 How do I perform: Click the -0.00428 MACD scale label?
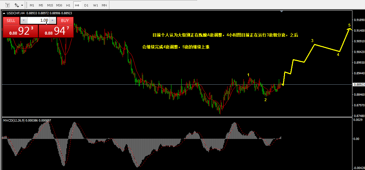[359, 168]
